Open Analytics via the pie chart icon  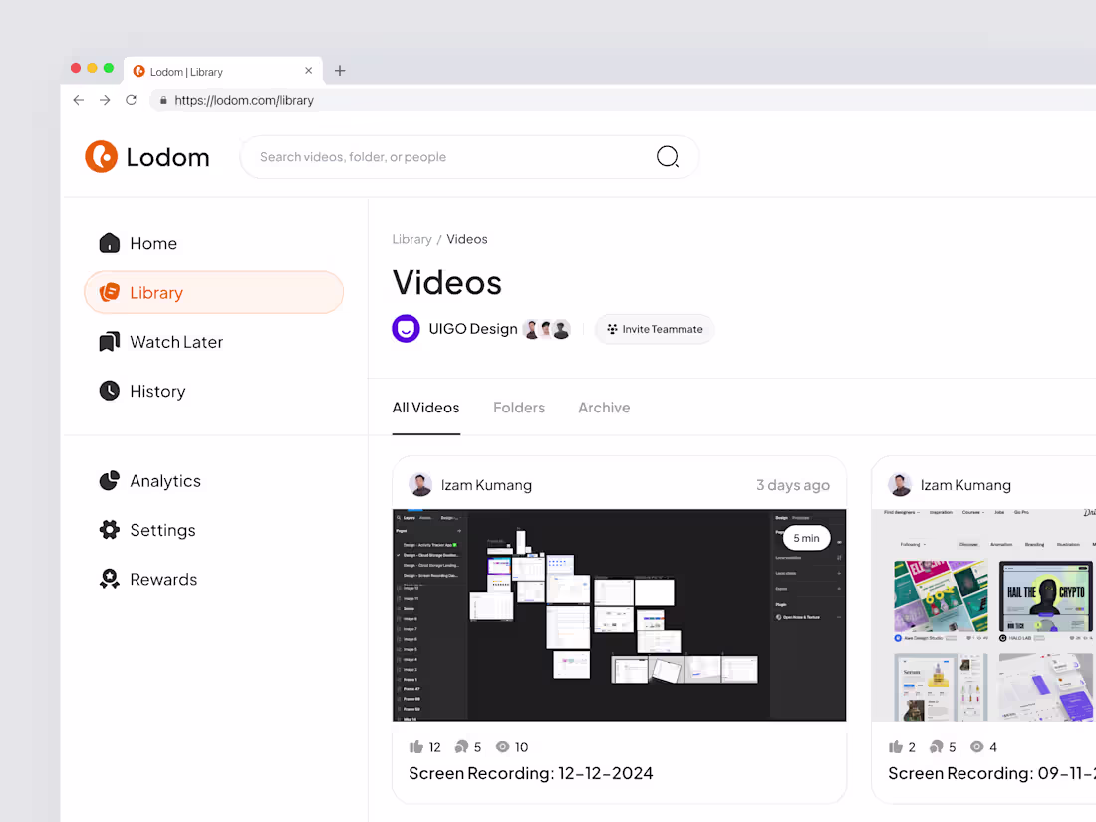[x=109, y=480]
